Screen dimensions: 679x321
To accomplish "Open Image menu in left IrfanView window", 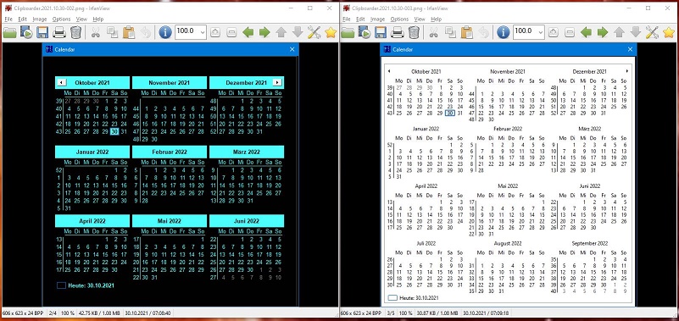I will tap(40, 19).
